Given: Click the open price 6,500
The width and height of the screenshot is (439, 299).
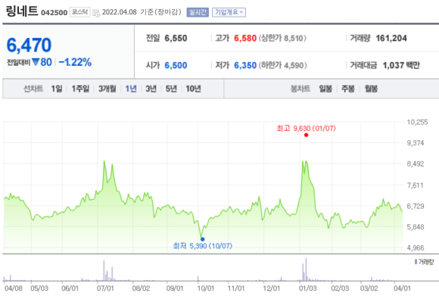Looking at the screenshot, I should [176, 65].
